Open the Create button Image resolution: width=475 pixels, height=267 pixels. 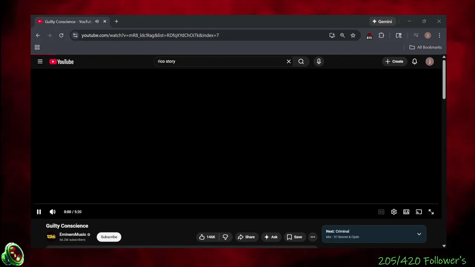coord(394,62)
